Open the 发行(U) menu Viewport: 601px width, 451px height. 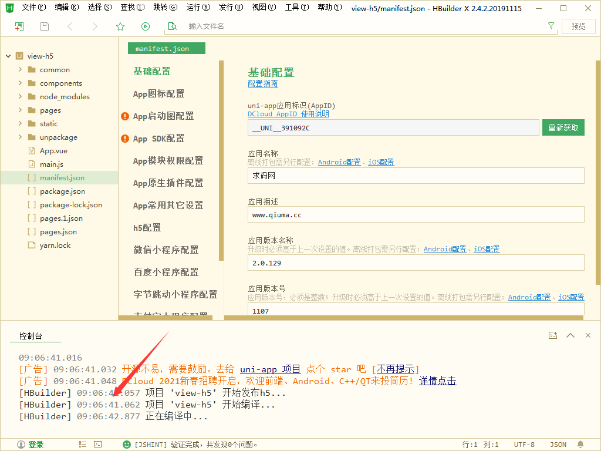[231, 8]
